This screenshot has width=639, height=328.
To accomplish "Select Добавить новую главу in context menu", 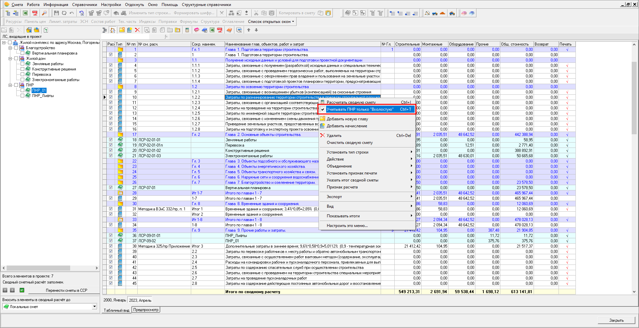I will (347, 119).
